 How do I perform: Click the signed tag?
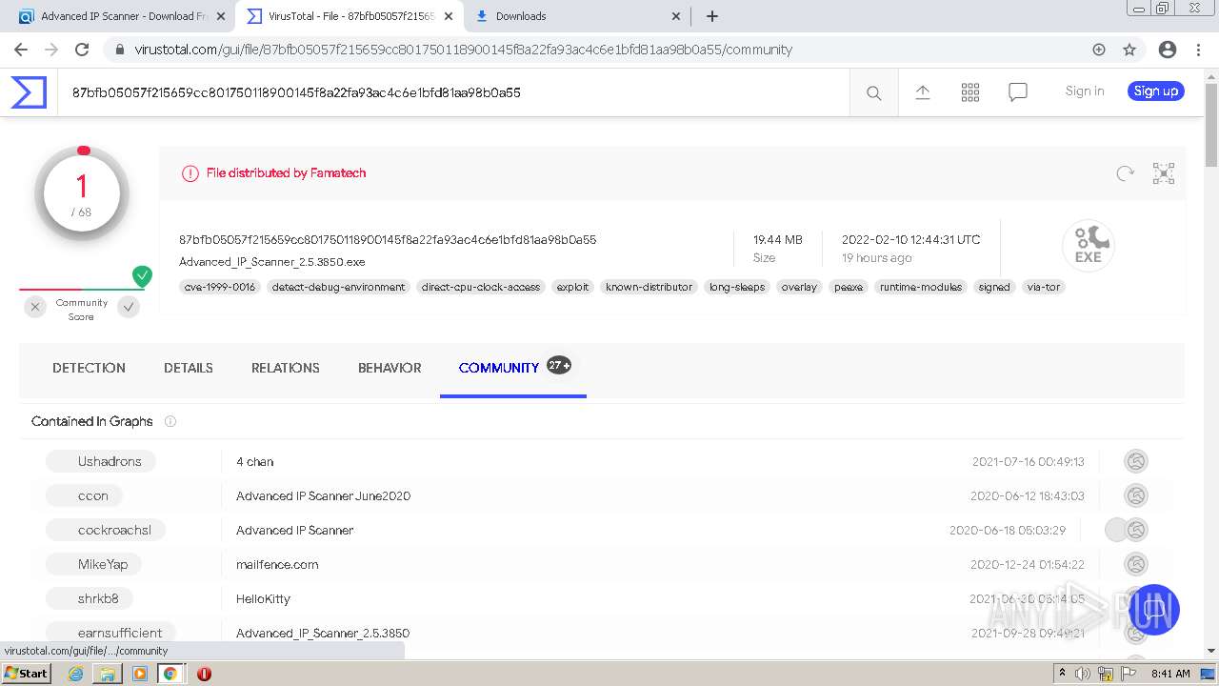(994, 287)
